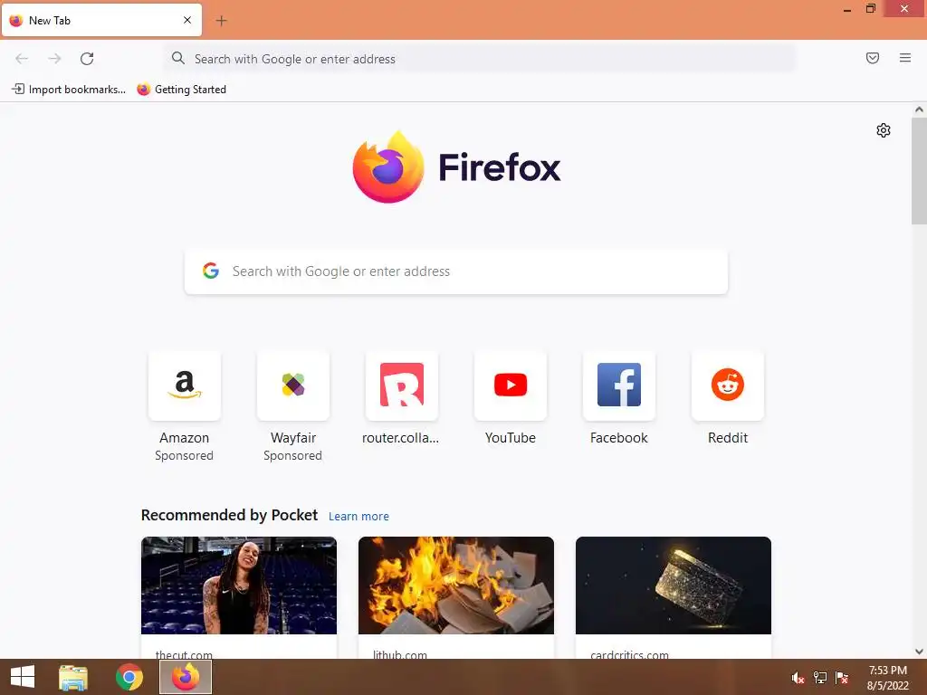Click the muted volume tray icon

tap(798, 678)
